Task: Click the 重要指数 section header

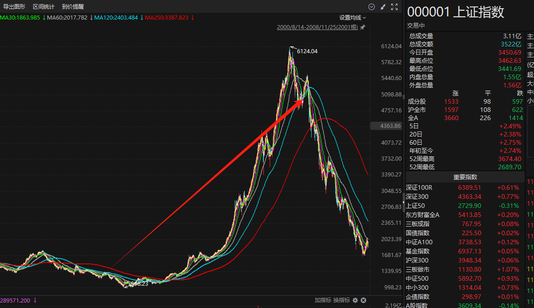Action: click(x=465, y=177)
